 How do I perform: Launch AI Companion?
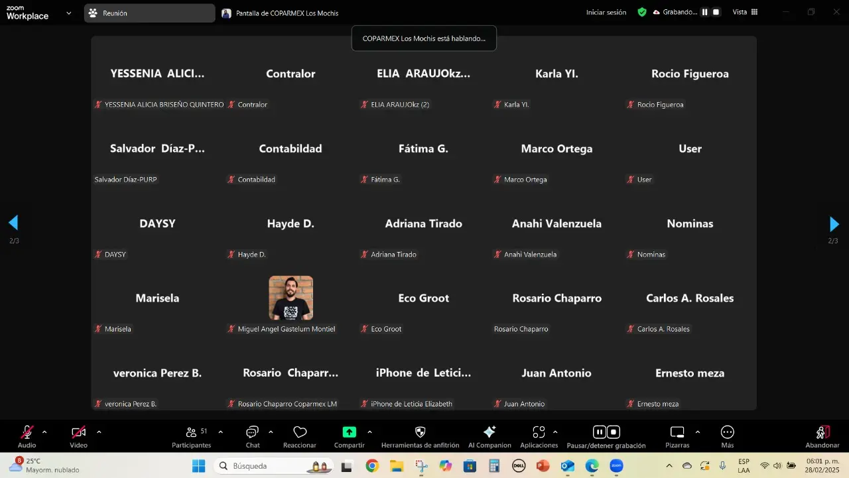pyautogui.click(x=490, y=433)
